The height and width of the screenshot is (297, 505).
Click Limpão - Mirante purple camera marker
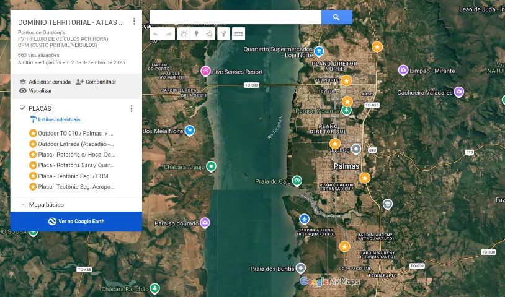click(x=403, y=70)
